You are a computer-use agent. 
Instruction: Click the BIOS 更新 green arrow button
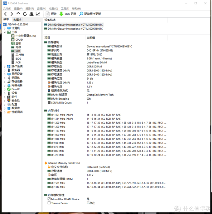68,14
